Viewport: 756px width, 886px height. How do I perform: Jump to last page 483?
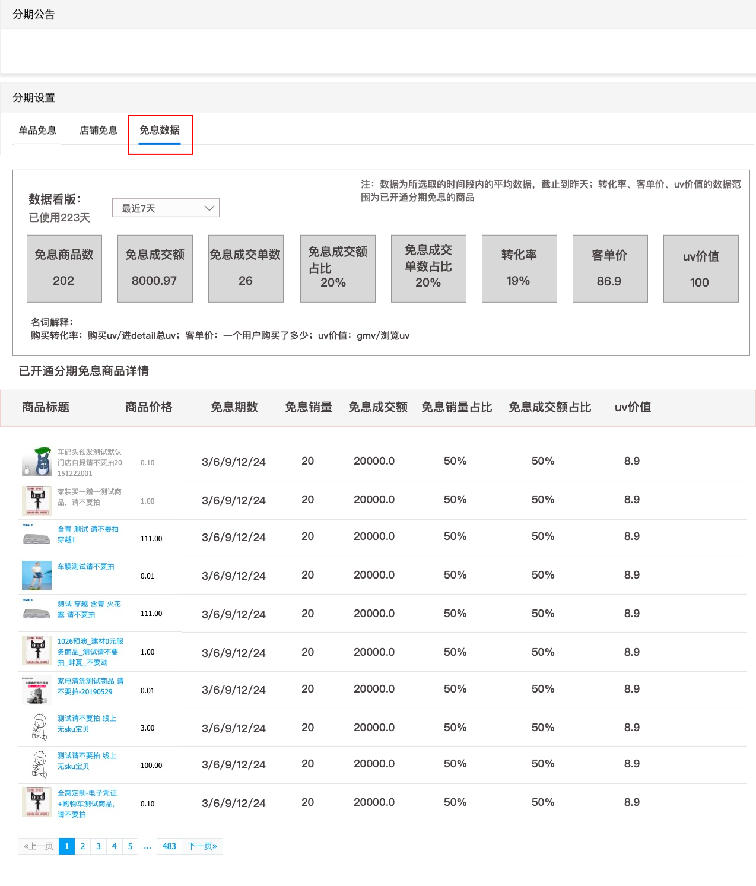[x=169, y=846]
